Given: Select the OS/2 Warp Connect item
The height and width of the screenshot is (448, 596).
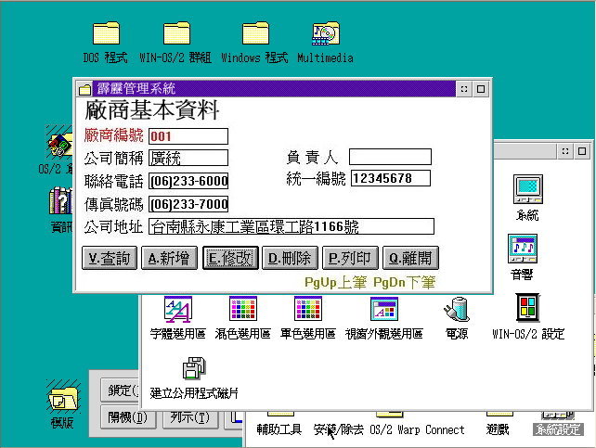Looking at the screenshot, I should click(417, 429).
